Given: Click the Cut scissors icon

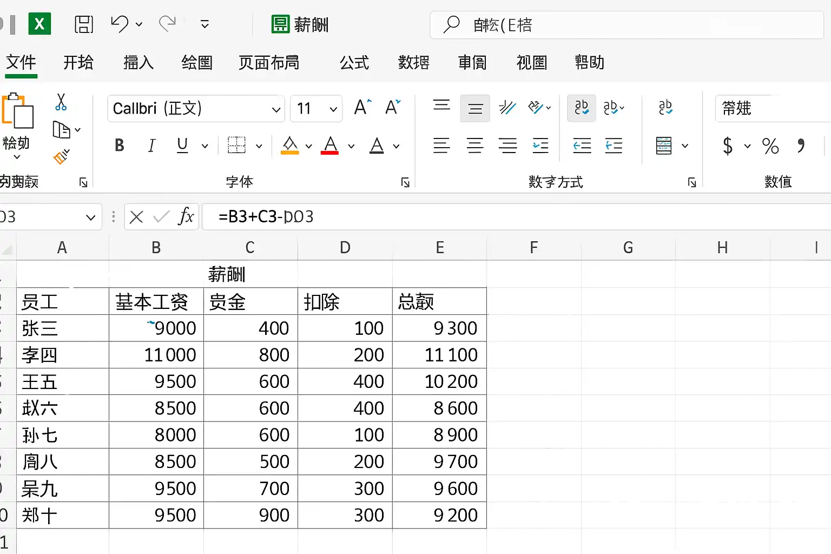Looking at the screenshot, I should (x=61, y=102).
